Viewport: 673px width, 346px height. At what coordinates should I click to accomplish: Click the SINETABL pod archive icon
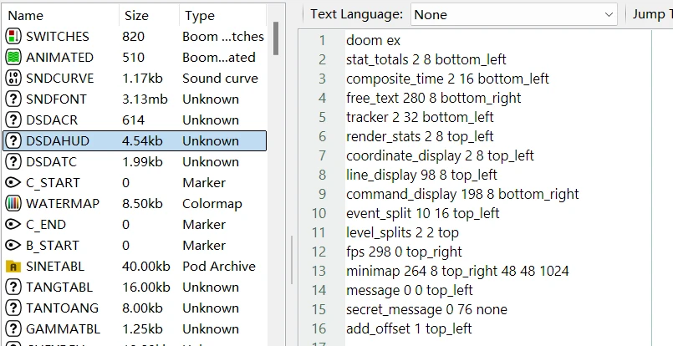point(13,267)
